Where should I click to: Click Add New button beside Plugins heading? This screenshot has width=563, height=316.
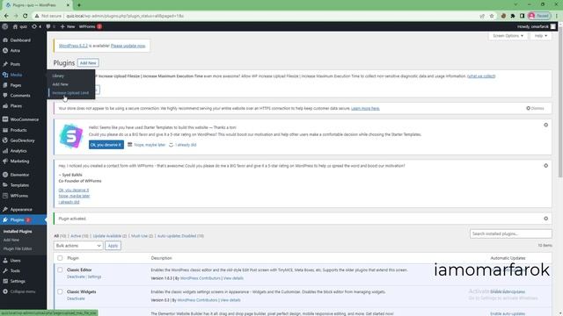[88, 62]
